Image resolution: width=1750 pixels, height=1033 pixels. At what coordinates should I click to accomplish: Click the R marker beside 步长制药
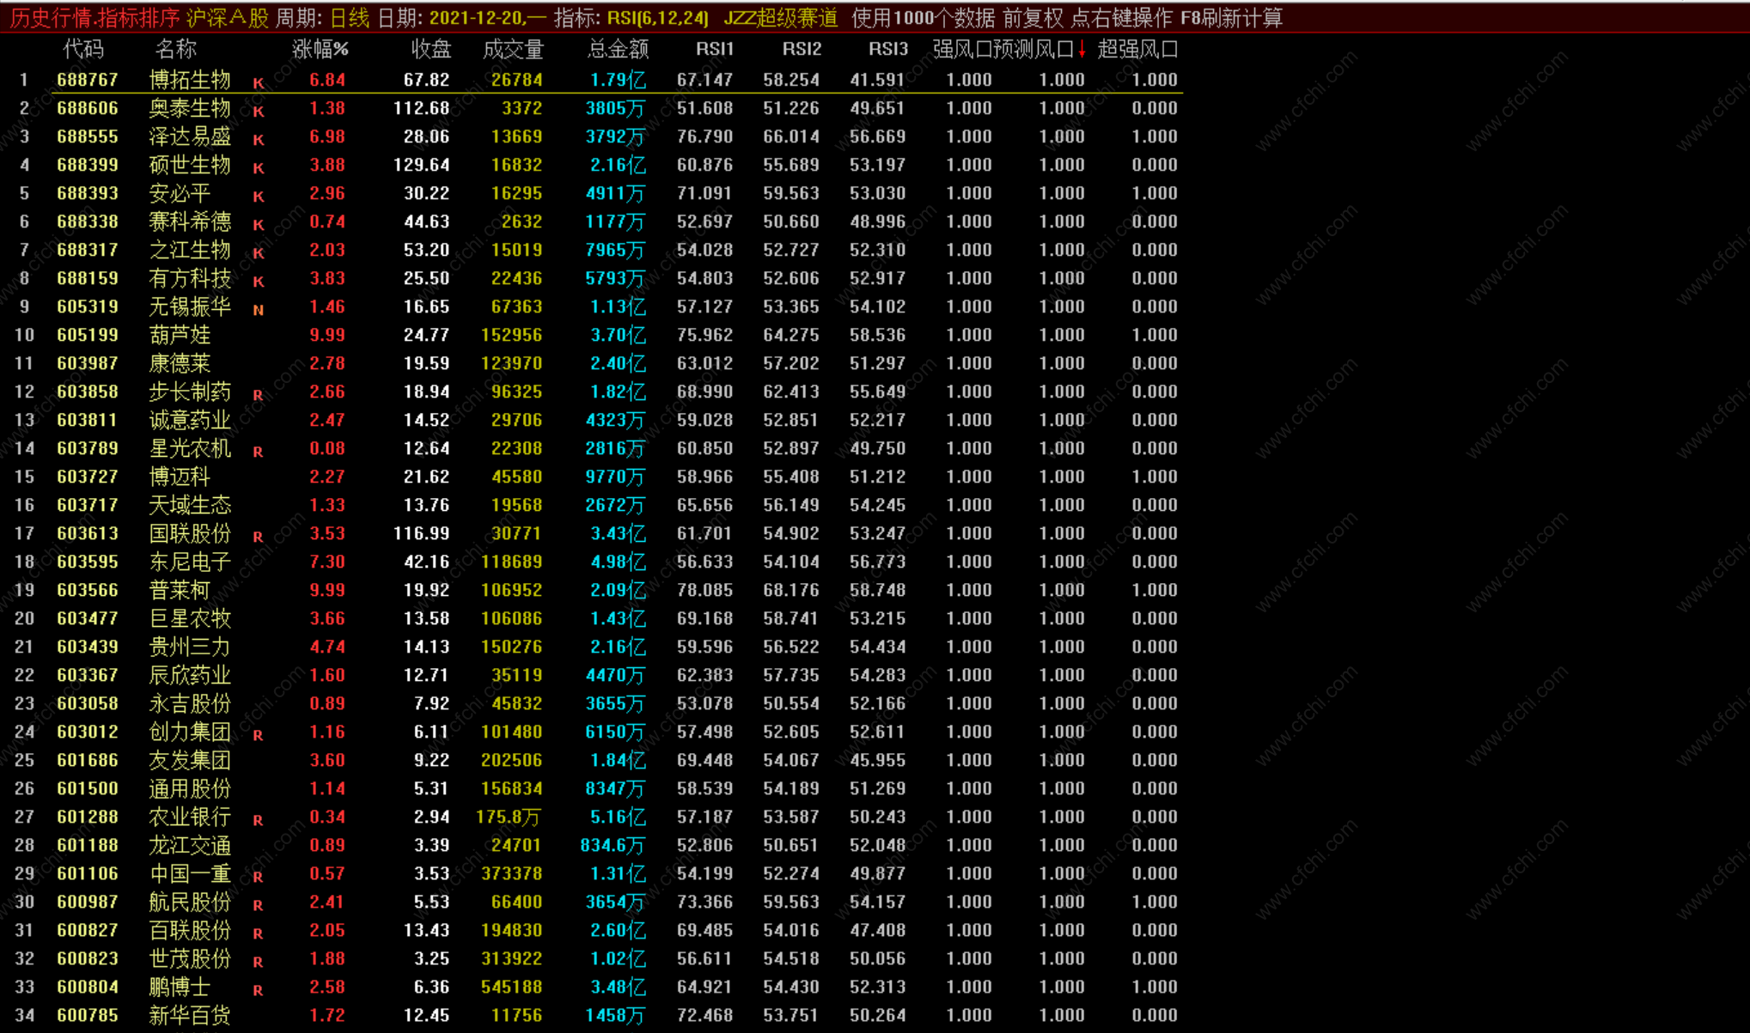click(x=258, y=395)
